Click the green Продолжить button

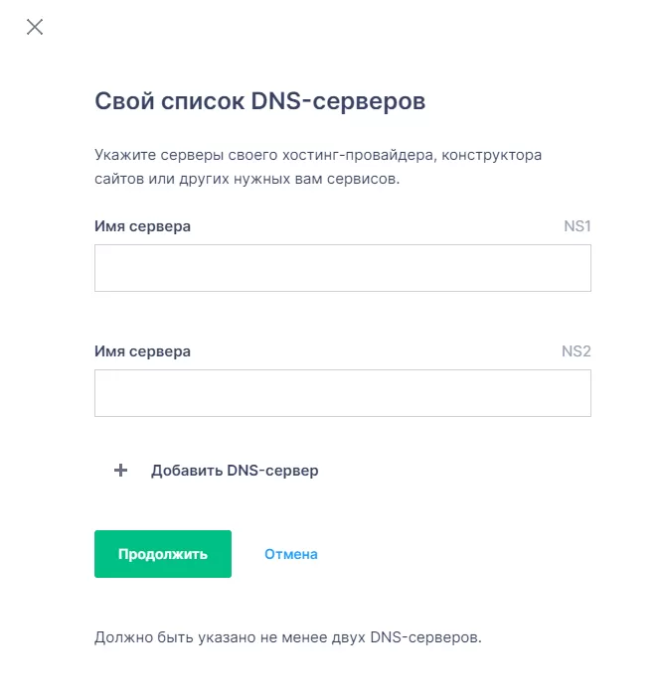pos(163,554)
